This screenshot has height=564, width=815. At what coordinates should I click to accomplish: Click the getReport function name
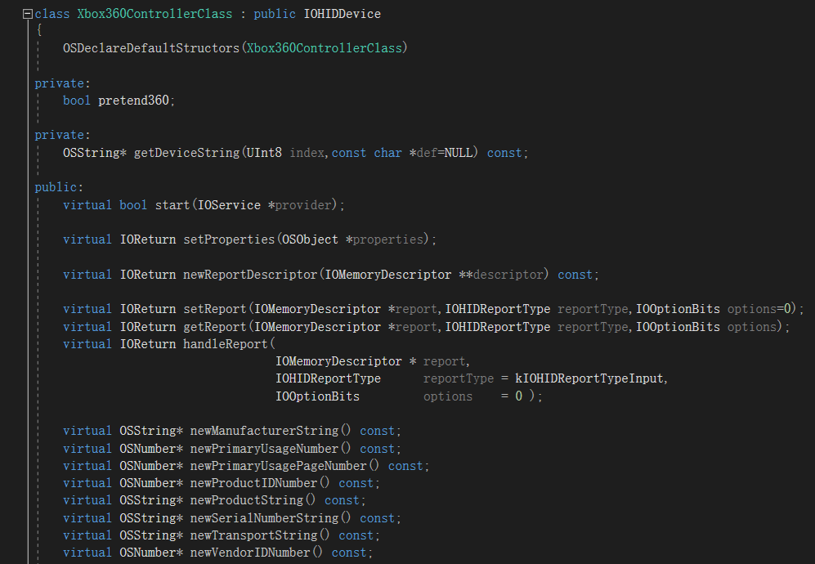(x=215, y=327)
